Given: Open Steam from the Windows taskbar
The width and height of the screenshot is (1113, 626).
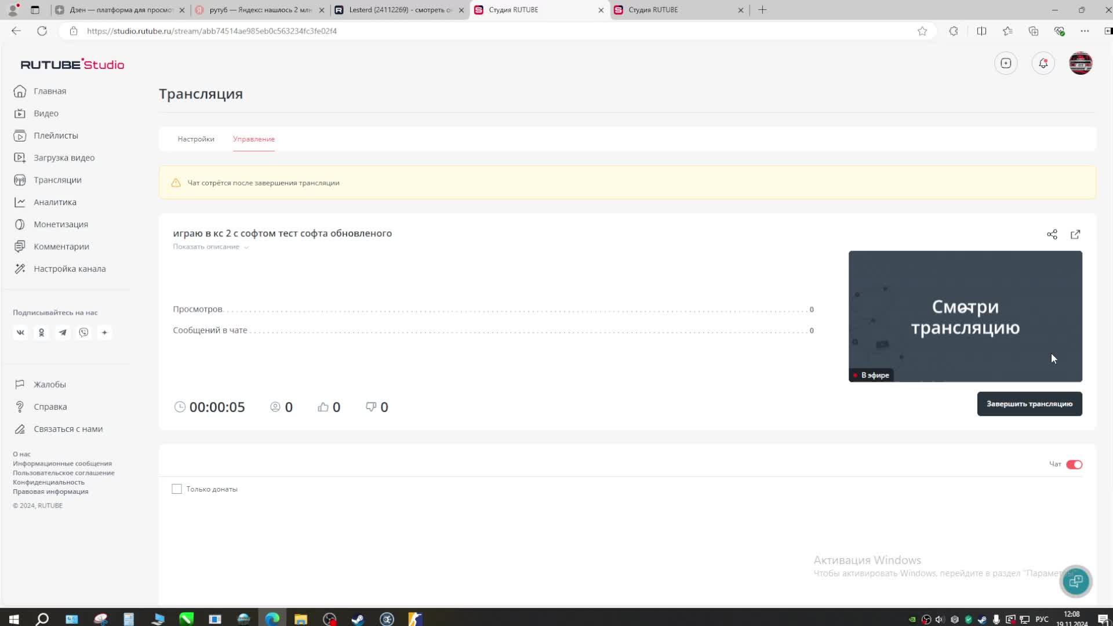Looking at the screenshot, I should 358,619.
